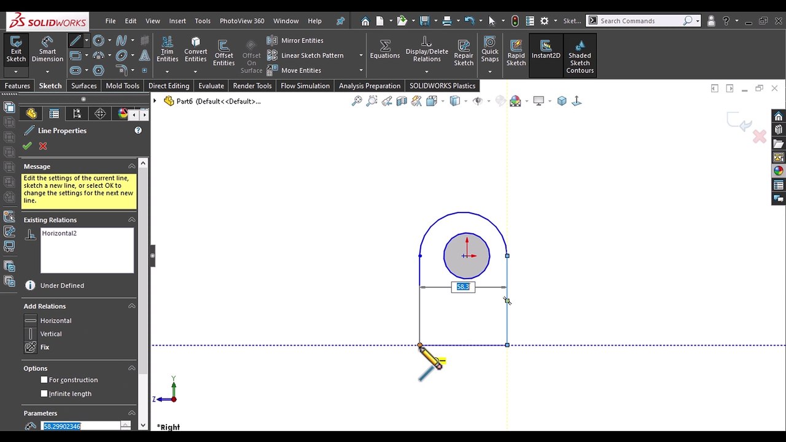This screenshot has height=442, width=786.
Task: Open the Equations dialog
Action: click(x=385, y=49)
